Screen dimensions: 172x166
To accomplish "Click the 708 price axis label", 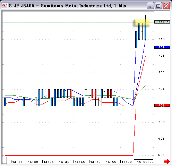I will point(162,56).
